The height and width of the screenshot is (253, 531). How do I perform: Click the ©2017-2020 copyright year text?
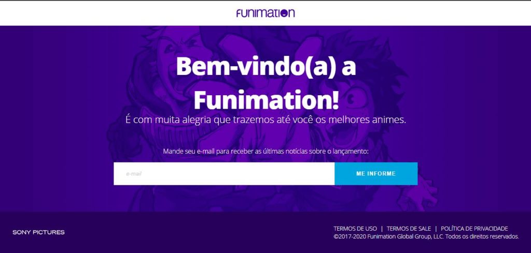point(350,236)
